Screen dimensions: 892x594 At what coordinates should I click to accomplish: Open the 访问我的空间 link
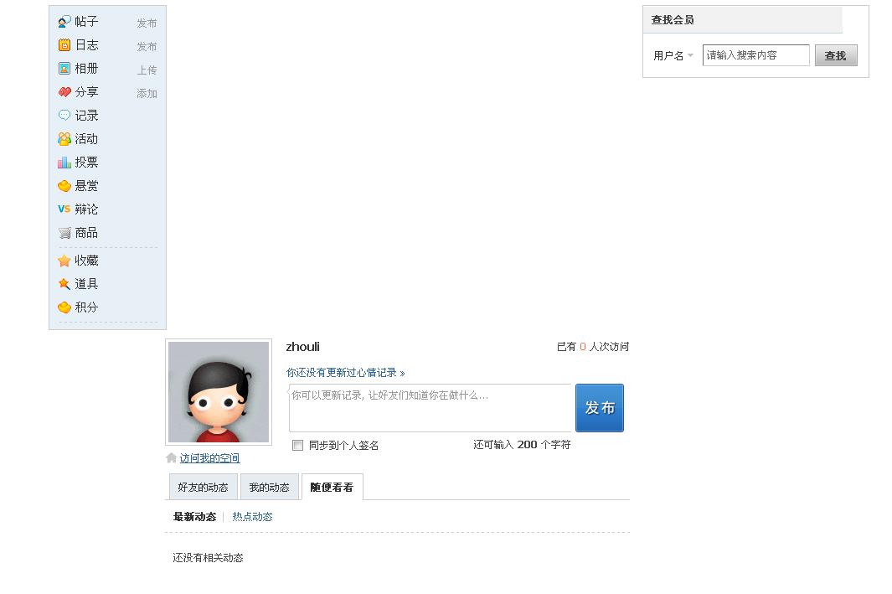tap(209, 458)
